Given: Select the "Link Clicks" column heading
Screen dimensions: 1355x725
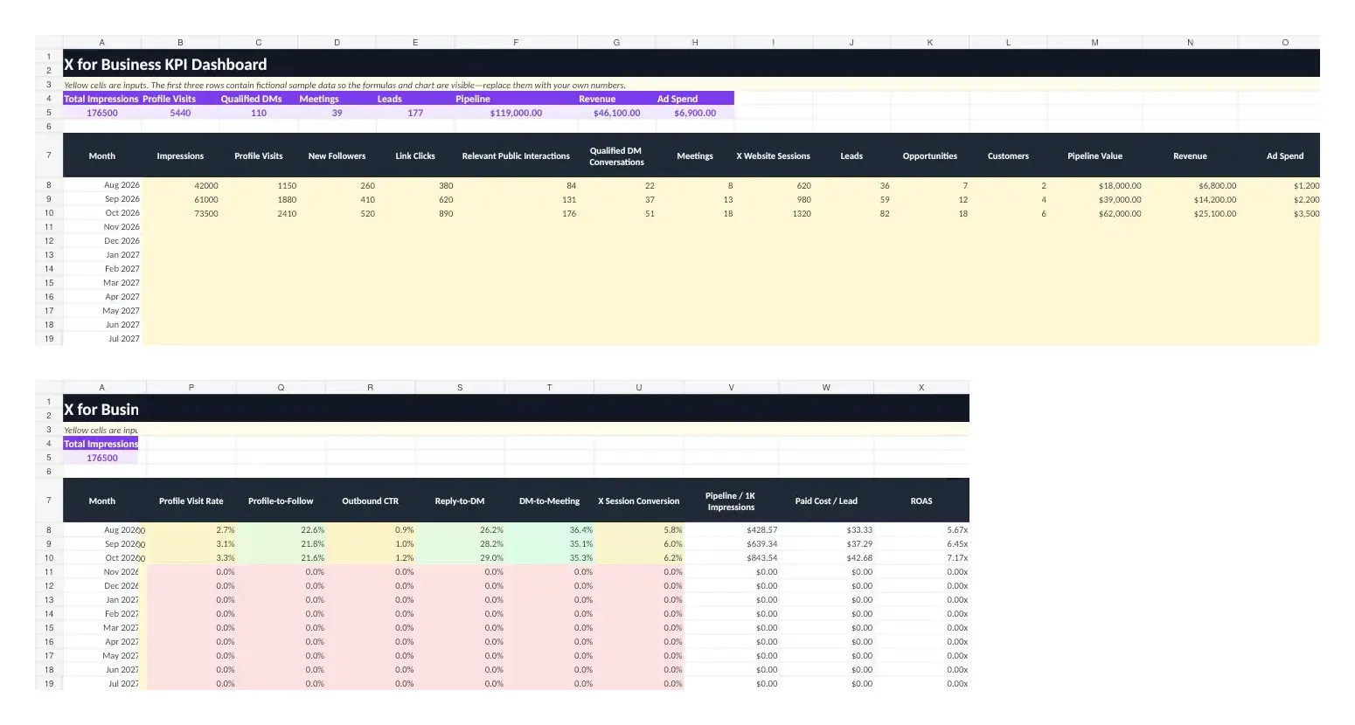Looking at the screenshot, I should pos(415,155).
